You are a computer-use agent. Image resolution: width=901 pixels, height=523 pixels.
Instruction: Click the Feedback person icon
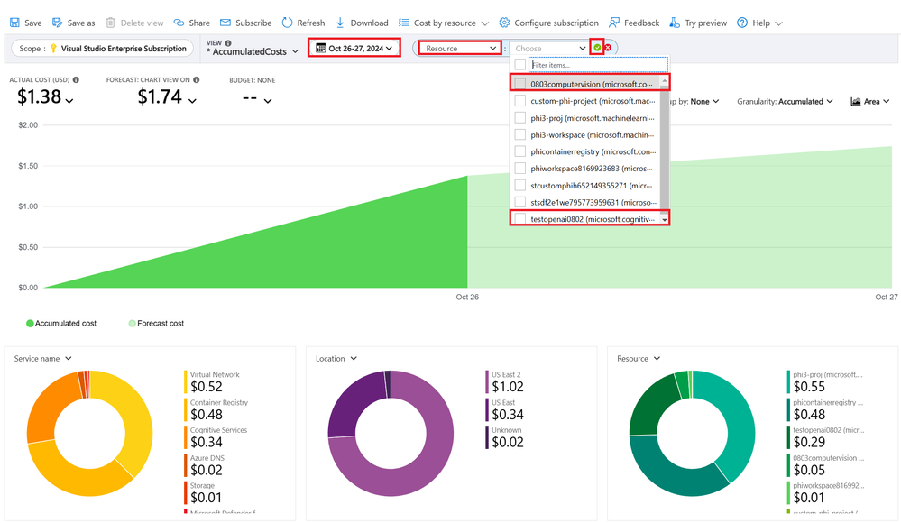tap(613, 23)
